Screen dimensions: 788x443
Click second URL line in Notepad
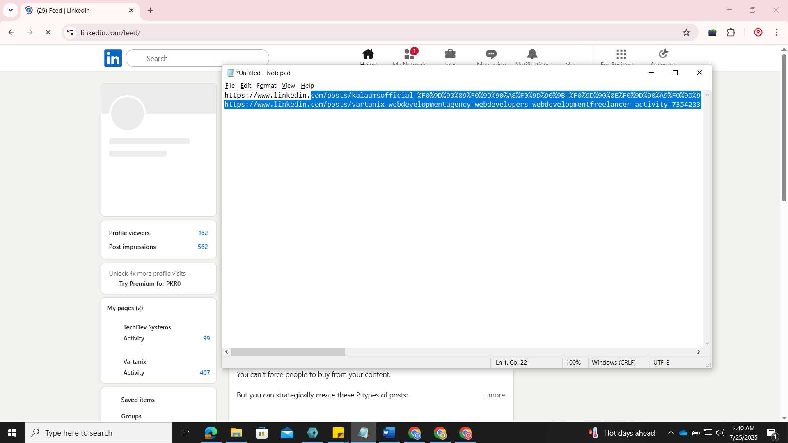pos(463,104)
